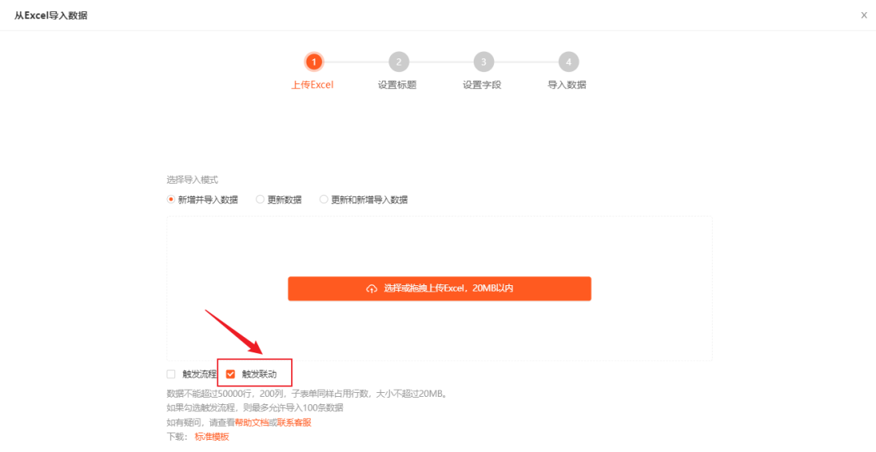Close the 从Excel导入数据 dialog
Screen dimensions: 876x452
(864, 15)
